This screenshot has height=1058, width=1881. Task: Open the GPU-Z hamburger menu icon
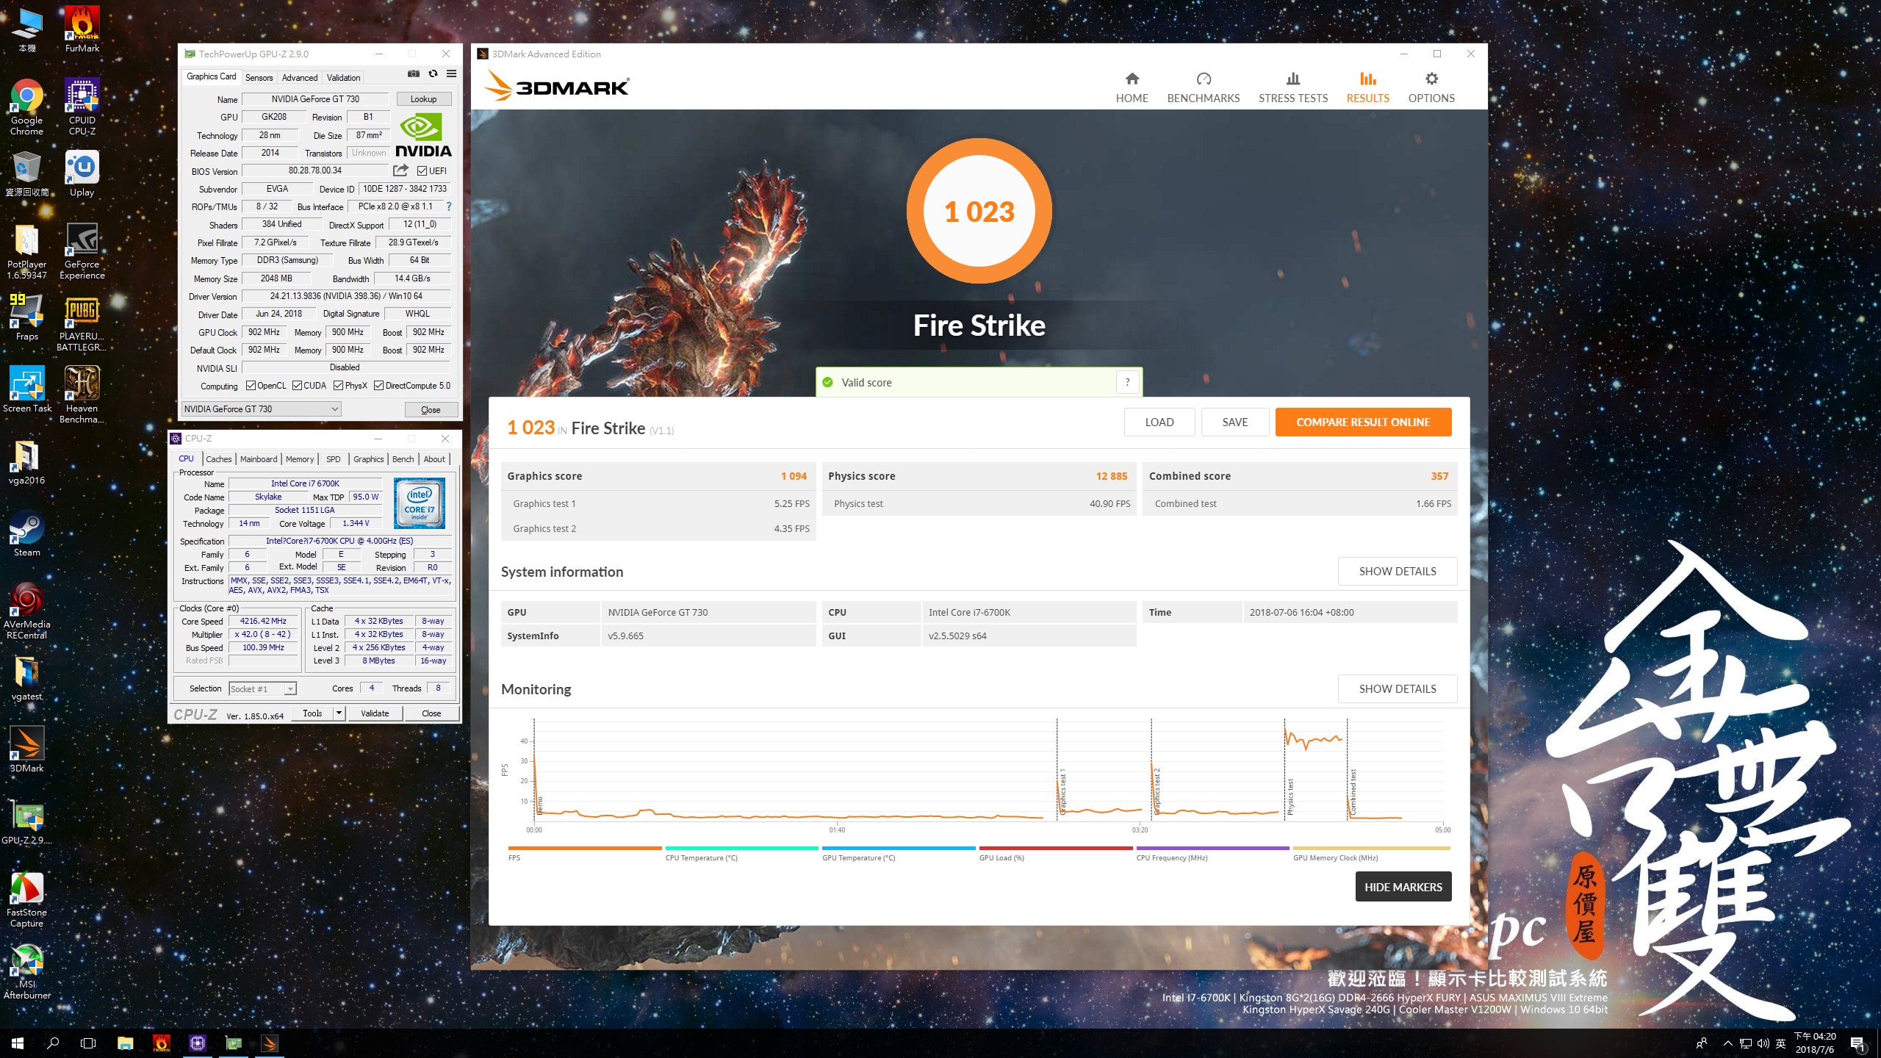click(451, 74)
